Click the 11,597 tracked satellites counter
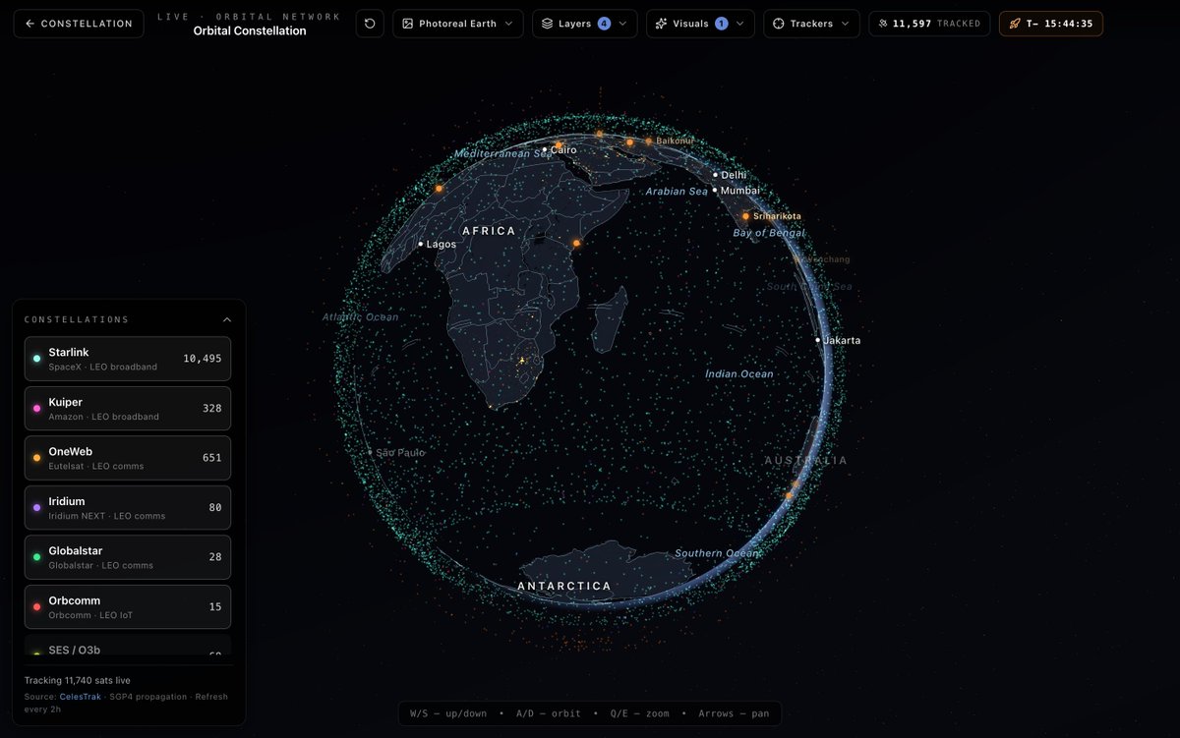The image size is (1180, 738). tap(929, 24)
